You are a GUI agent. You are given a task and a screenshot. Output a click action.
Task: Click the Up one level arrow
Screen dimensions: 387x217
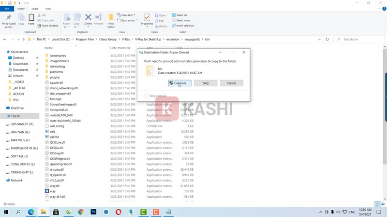(24, 39)
